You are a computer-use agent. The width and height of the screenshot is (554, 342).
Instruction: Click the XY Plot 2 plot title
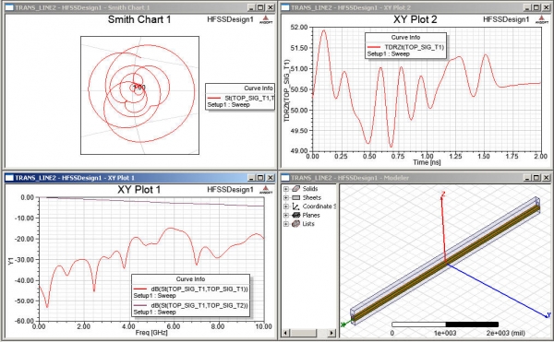pos(415,19)
